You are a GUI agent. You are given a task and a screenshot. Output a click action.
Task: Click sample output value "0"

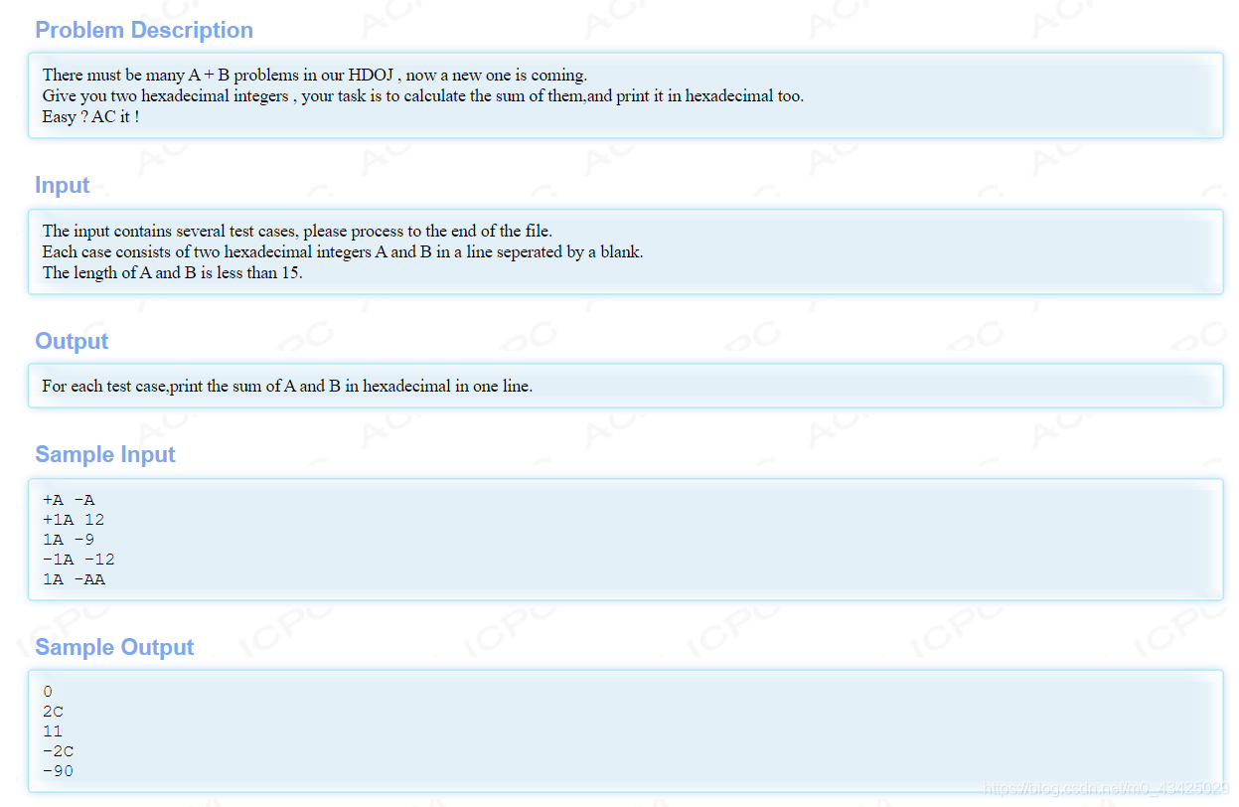48,691
